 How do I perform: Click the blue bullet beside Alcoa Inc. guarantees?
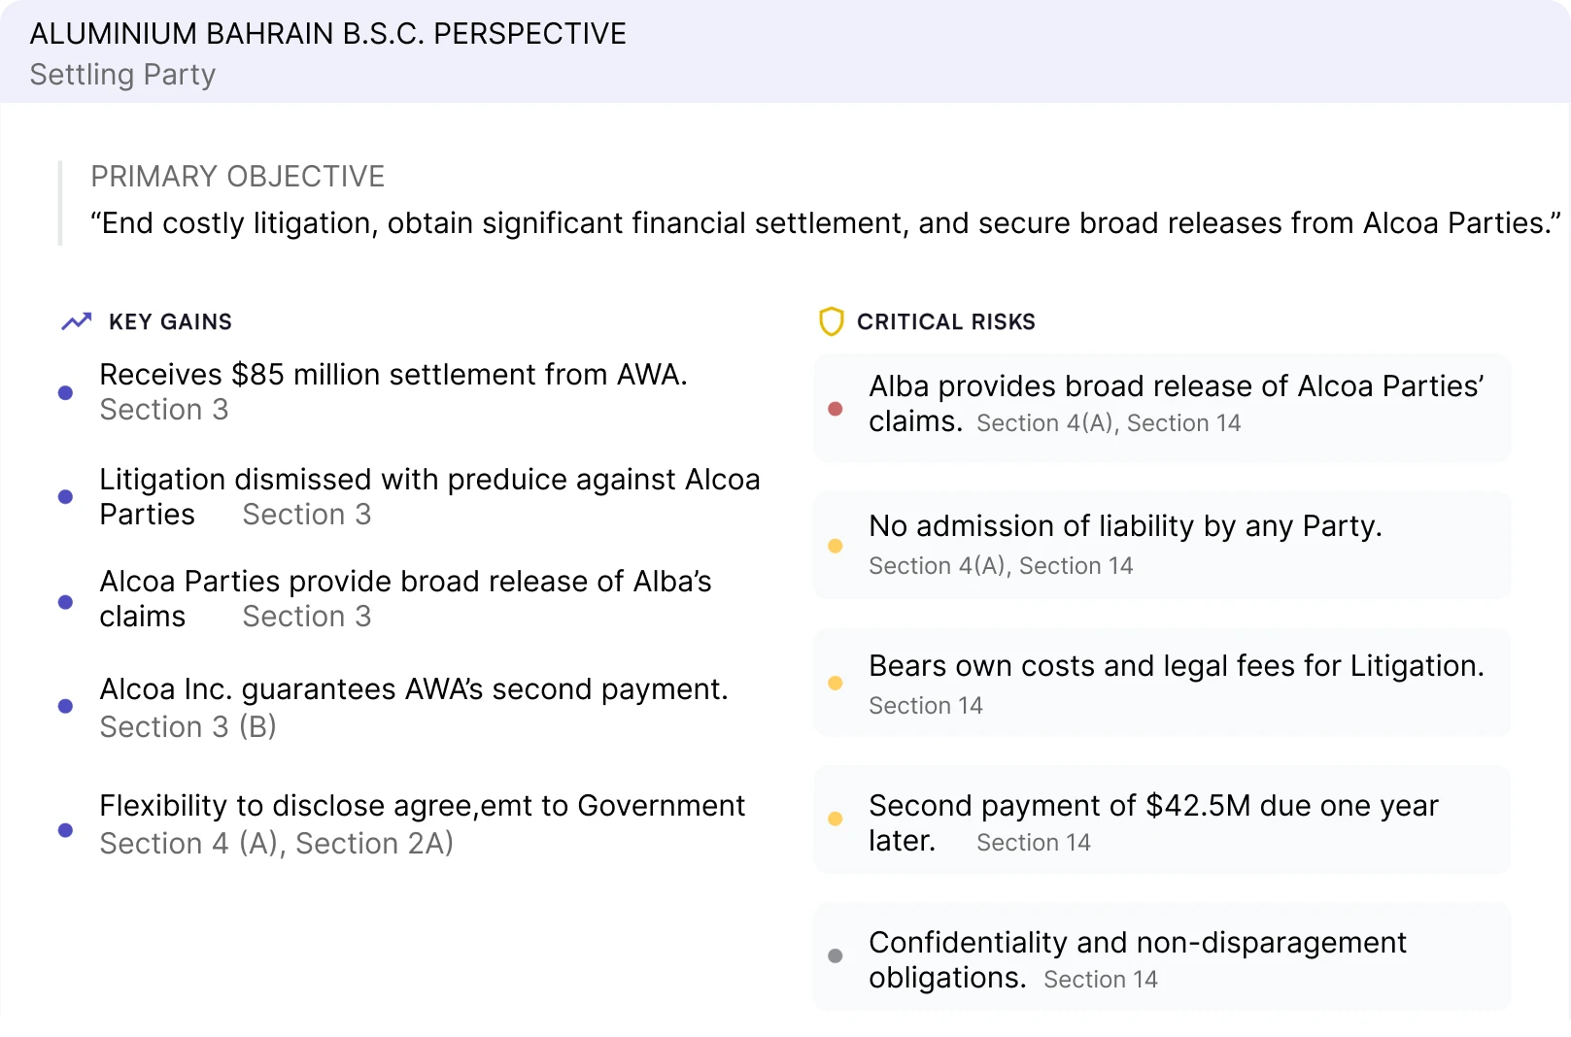click(66, 707)
